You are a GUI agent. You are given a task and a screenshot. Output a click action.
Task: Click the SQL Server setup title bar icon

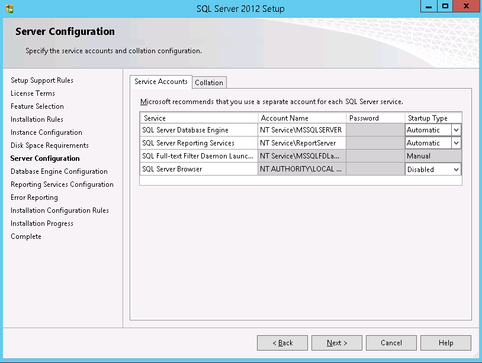click(9, 8)
